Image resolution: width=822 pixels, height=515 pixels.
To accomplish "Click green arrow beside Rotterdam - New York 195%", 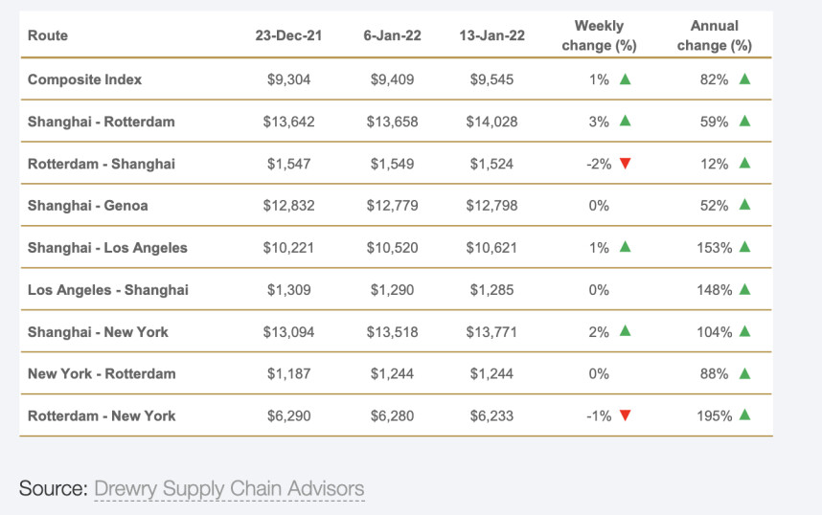I will point(744,415).
